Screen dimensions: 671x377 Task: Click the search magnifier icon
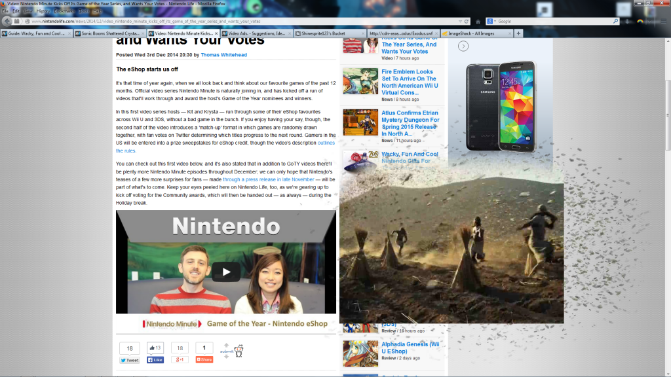coord(616,22)
